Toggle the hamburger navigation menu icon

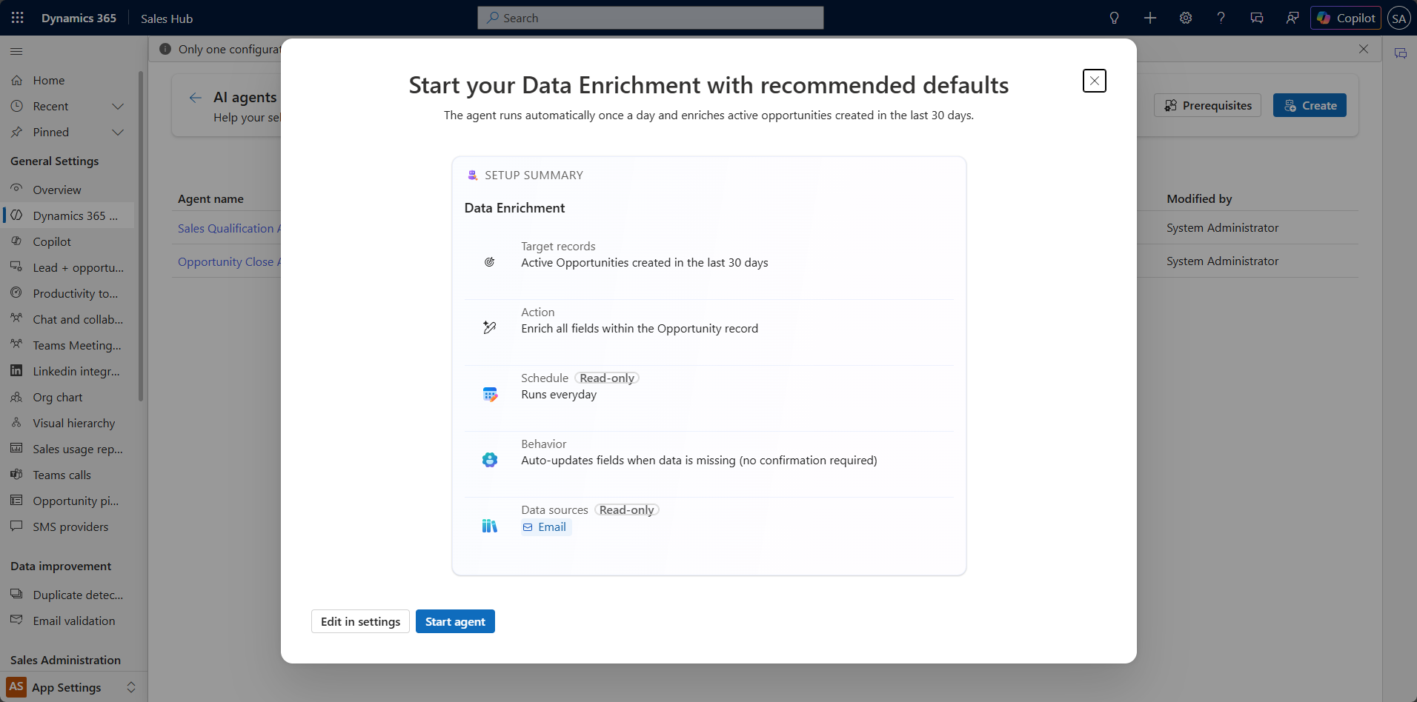click(x=16, y=51)
